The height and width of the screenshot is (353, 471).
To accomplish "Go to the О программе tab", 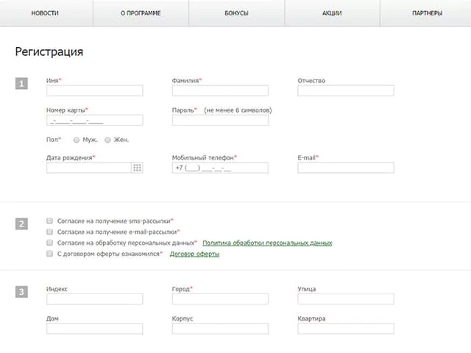I will coord(141,13).
